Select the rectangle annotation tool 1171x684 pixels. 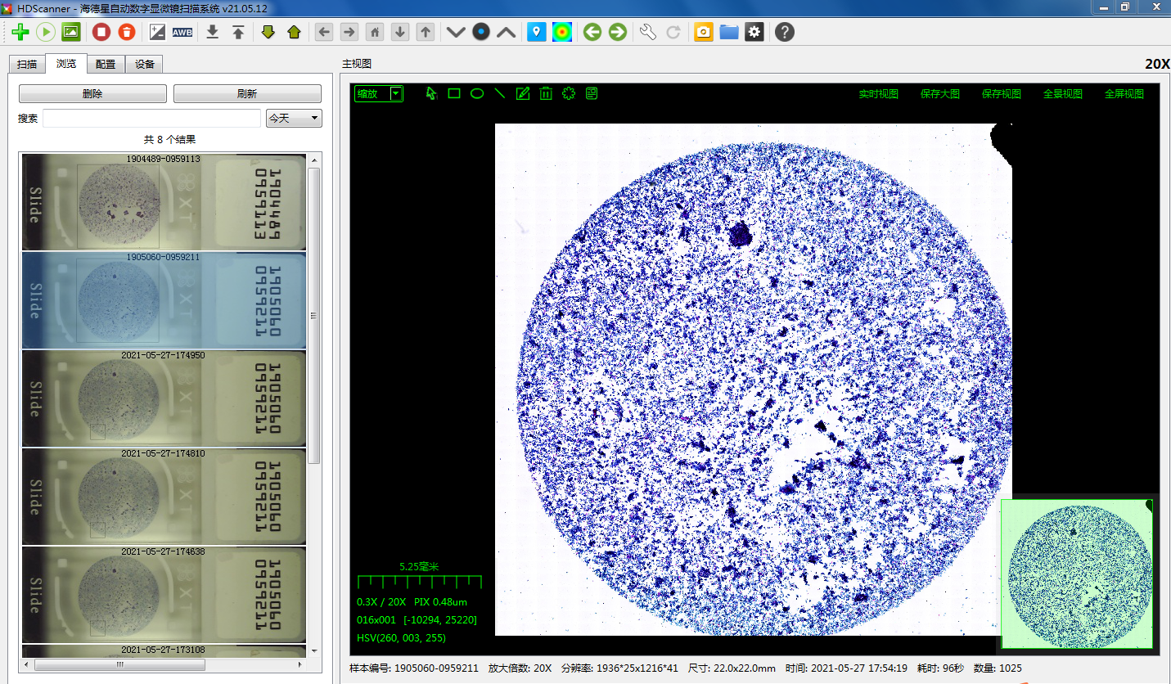[454, 93]
